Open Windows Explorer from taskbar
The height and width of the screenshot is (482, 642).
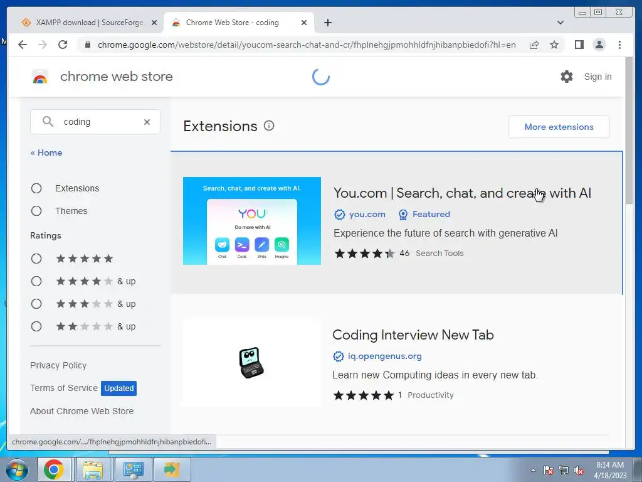(93, 469)
